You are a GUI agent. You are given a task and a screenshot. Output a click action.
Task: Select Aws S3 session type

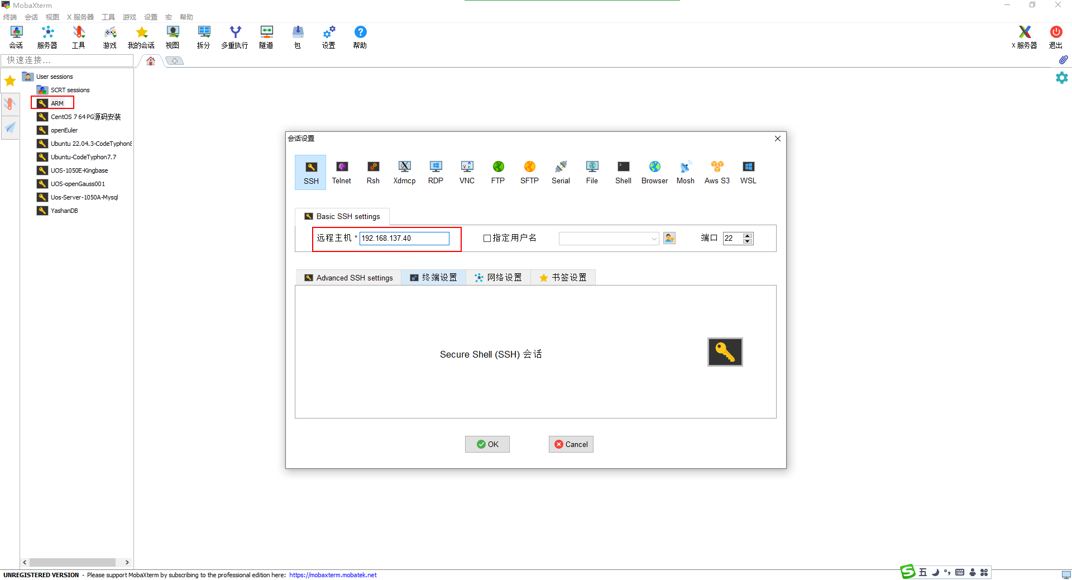pyautogui.click(x=717, y=173)
